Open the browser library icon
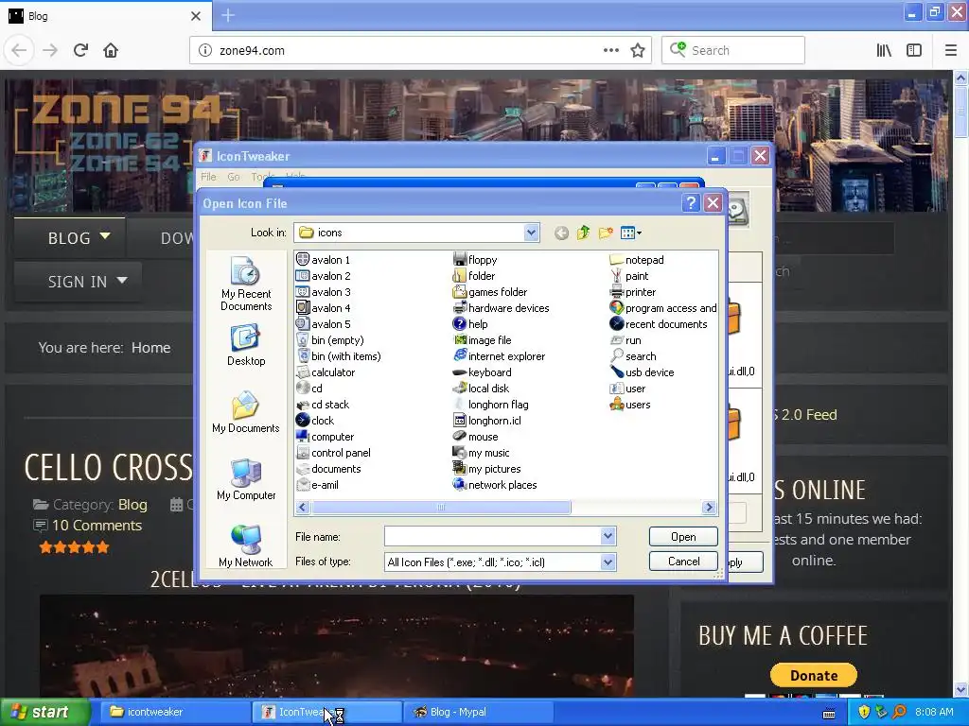Image resolution: width=969 pixels, height=726 pixels. pos(884,50)
